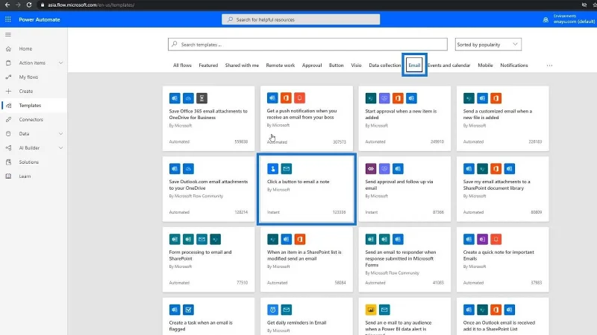
Task: Open Connectors from the sidebar icon
Action: coord(8,119)
